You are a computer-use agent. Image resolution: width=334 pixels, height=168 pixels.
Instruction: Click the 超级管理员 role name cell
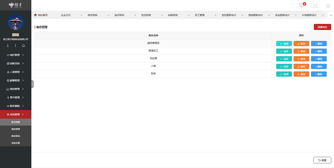pyautogui.click(x=153, y=43)
